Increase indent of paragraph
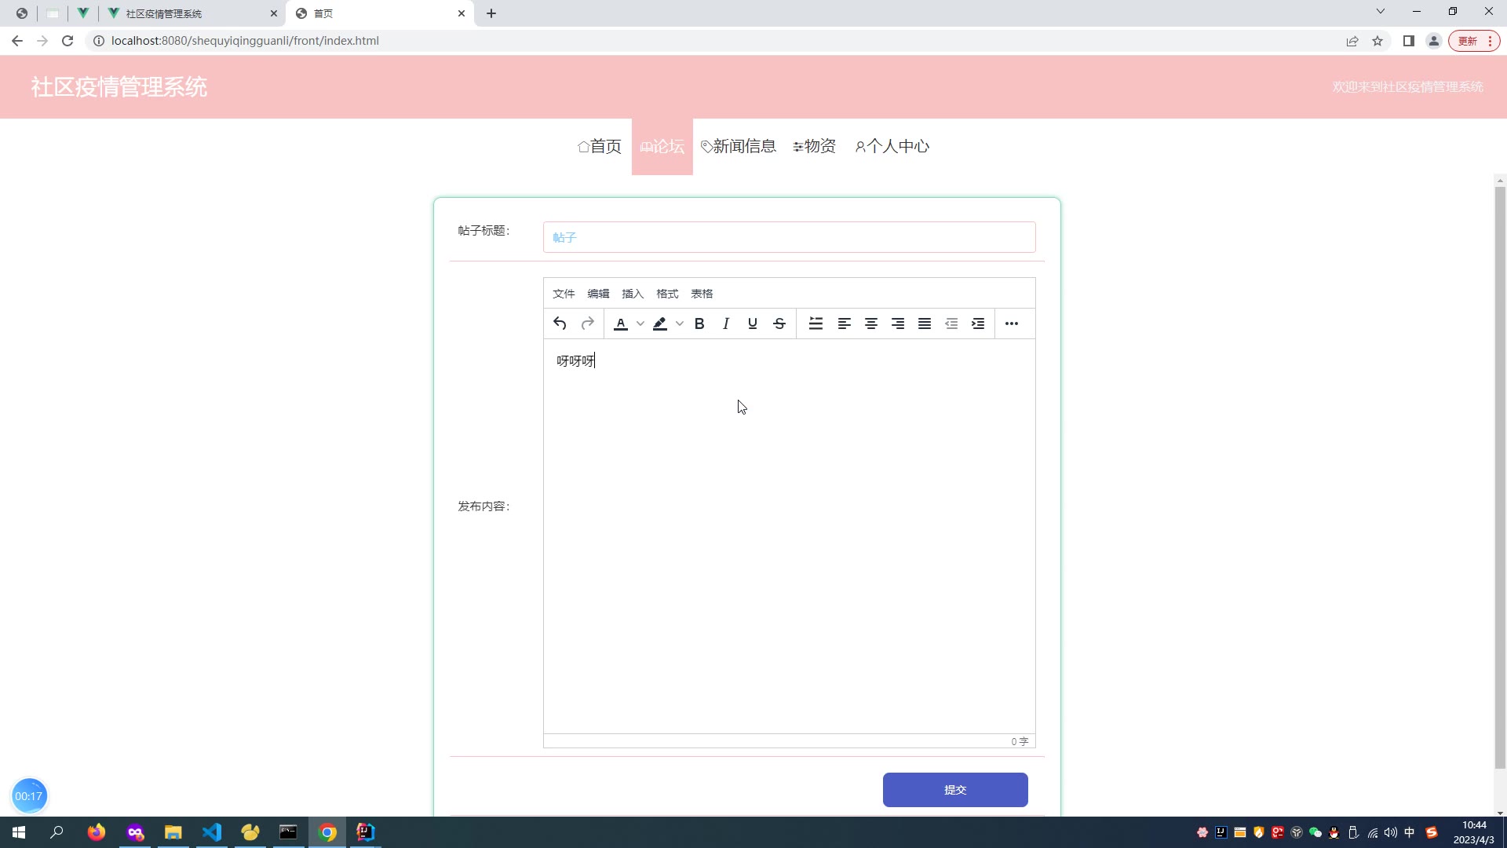Image resolution: width=1507 pixels, height=848 pixels. point(978,323)
